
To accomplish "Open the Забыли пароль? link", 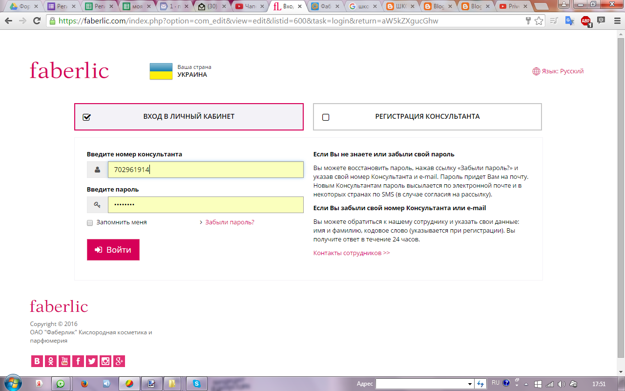I will pyautogui.click(x=229, y=222).
